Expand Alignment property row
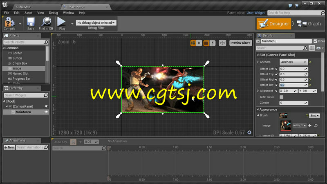Screen dimensions: 327x184 tap(258, 91)
